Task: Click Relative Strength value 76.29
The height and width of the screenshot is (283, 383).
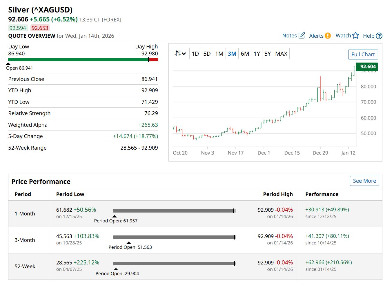Action: 151,113
